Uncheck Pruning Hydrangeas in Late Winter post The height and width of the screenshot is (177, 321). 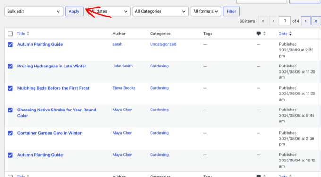pos(10,66)
